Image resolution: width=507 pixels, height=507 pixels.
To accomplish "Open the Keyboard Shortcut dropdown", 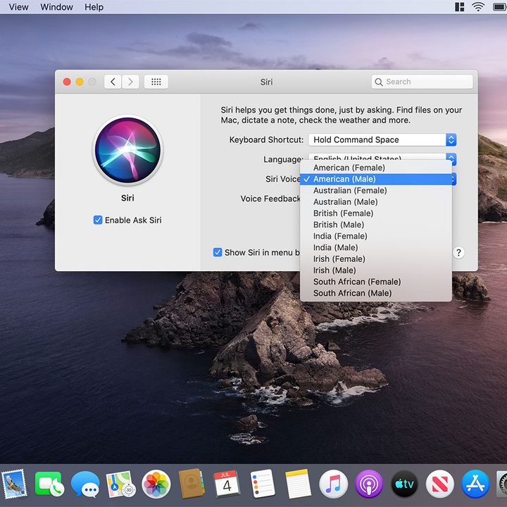I will [382, 139].
